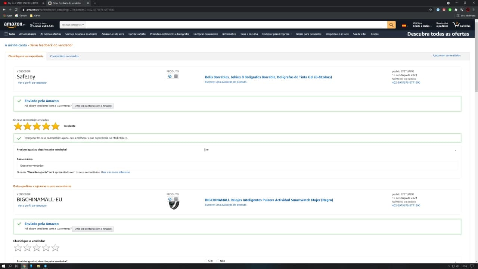Open the Spanish flag language selector

click(405, 25)
